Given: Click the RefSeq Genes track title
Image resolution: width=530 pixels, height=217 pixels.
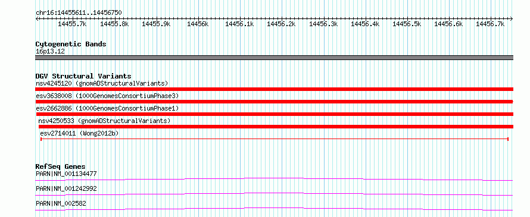Looking at the screenshot, I should (x=60, y=166).
